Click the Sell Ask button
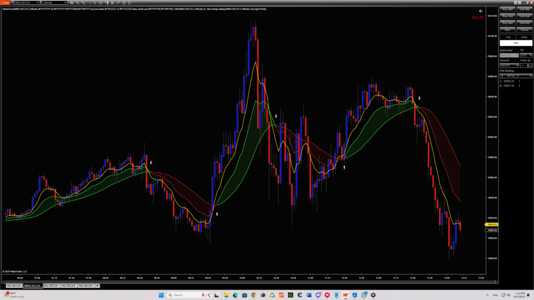534x300 pixels. (524, 16)
